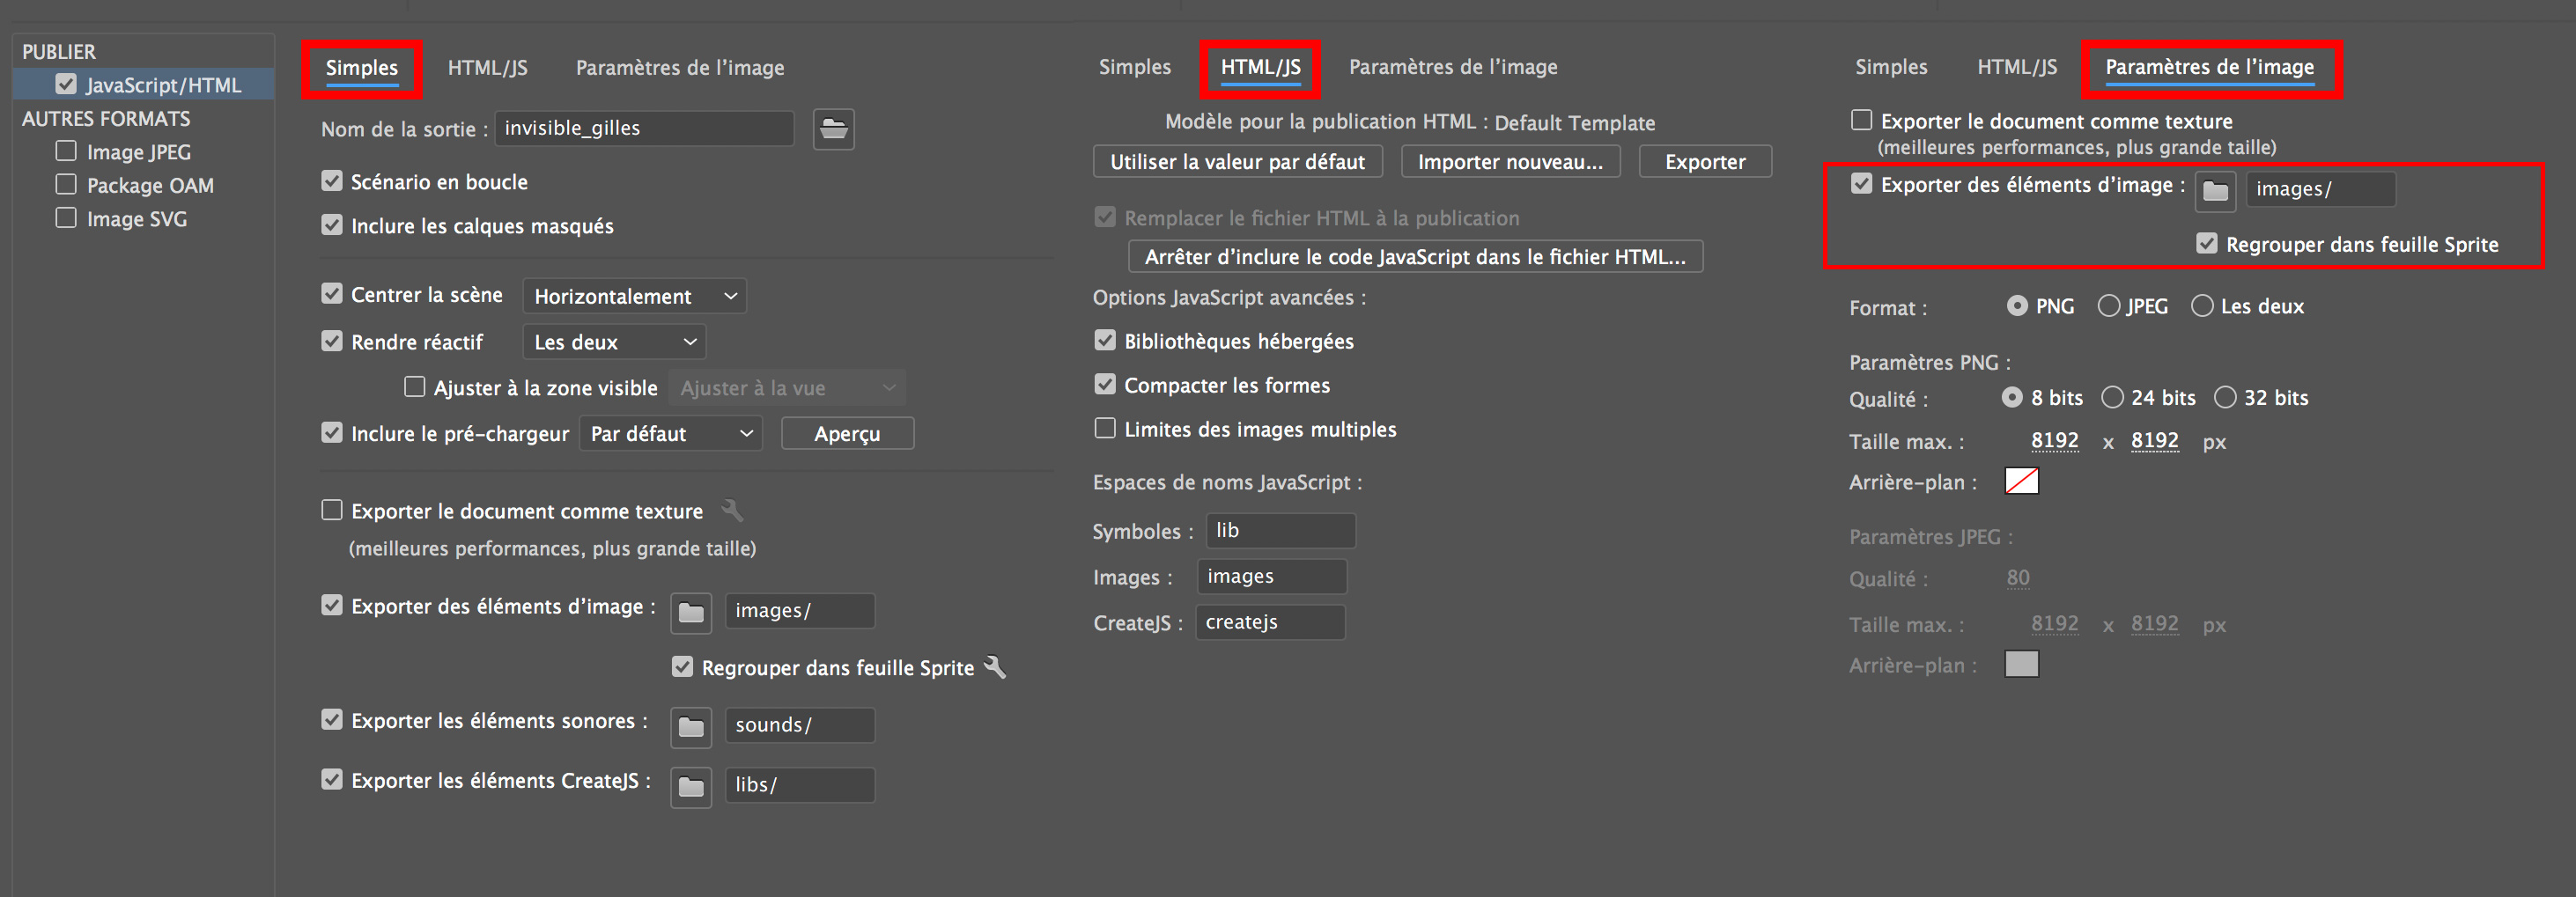
Task: Toggle Scénario en boucle checkbox
Action: tap(332, 181)
